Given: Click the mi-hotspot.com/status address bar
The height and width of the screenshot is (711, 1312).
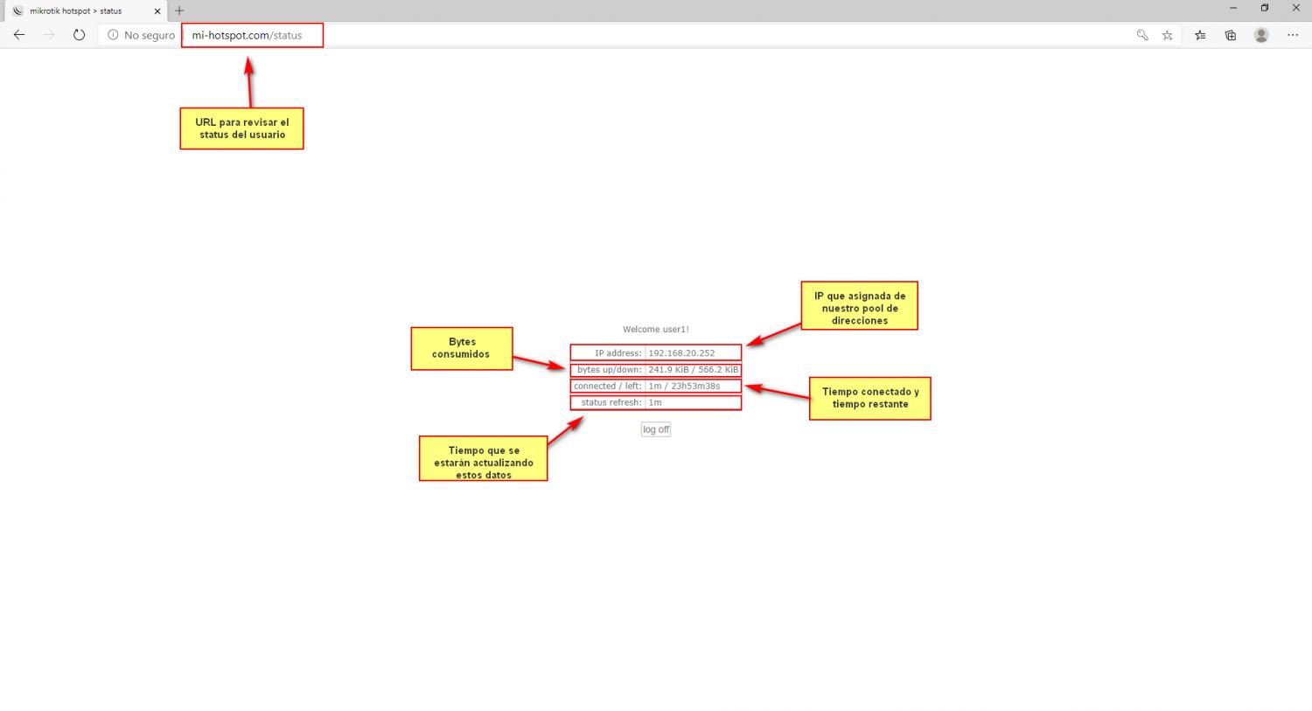Looking at the screenshot, I should pos(247,36).
